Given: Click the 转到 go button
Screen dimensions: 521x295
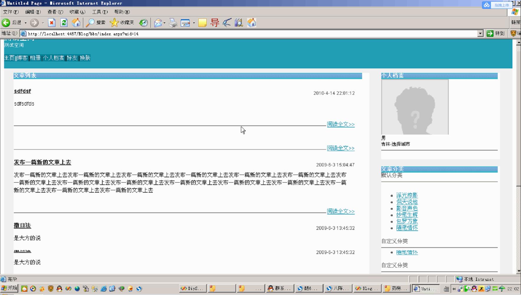Looking at the screenshot, I should click(x=496, y=34).
